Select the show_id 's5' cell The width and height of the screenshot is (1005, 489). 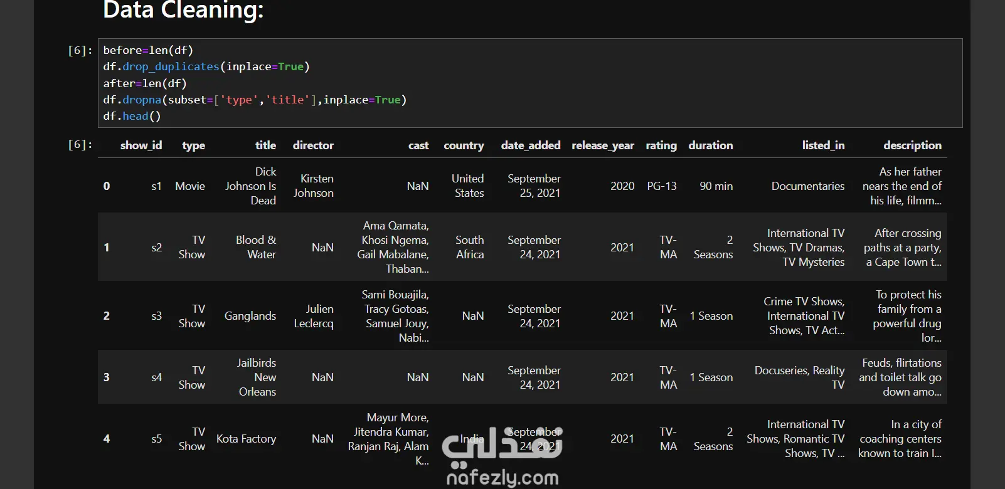pos(157,439)
